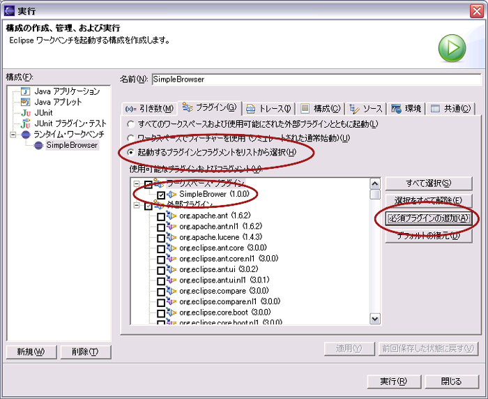Click the org.eclipse.ant.ui (3.0.2) plug-in icon
Viewport: 488px width, 399px height.
click(x=171, y=269)
